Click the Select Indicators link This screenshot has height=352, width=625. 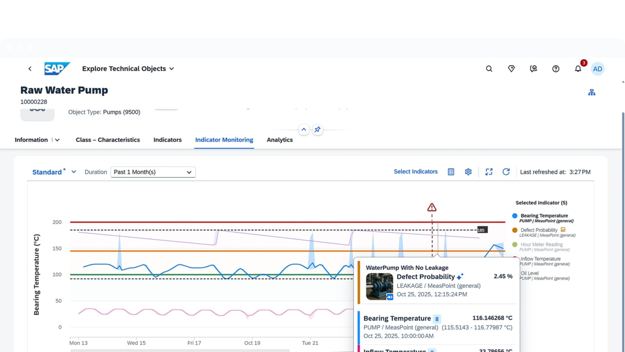click(415, 172)
